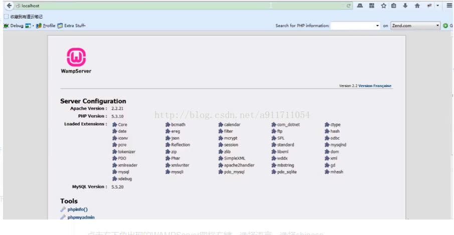Click the mbstring extension name
Viewport: 454px width, 235px height.
(x=285, y=165)
